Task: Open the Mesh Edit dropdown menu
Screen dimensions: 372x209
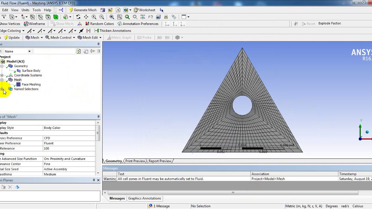Action: point(90,37)
